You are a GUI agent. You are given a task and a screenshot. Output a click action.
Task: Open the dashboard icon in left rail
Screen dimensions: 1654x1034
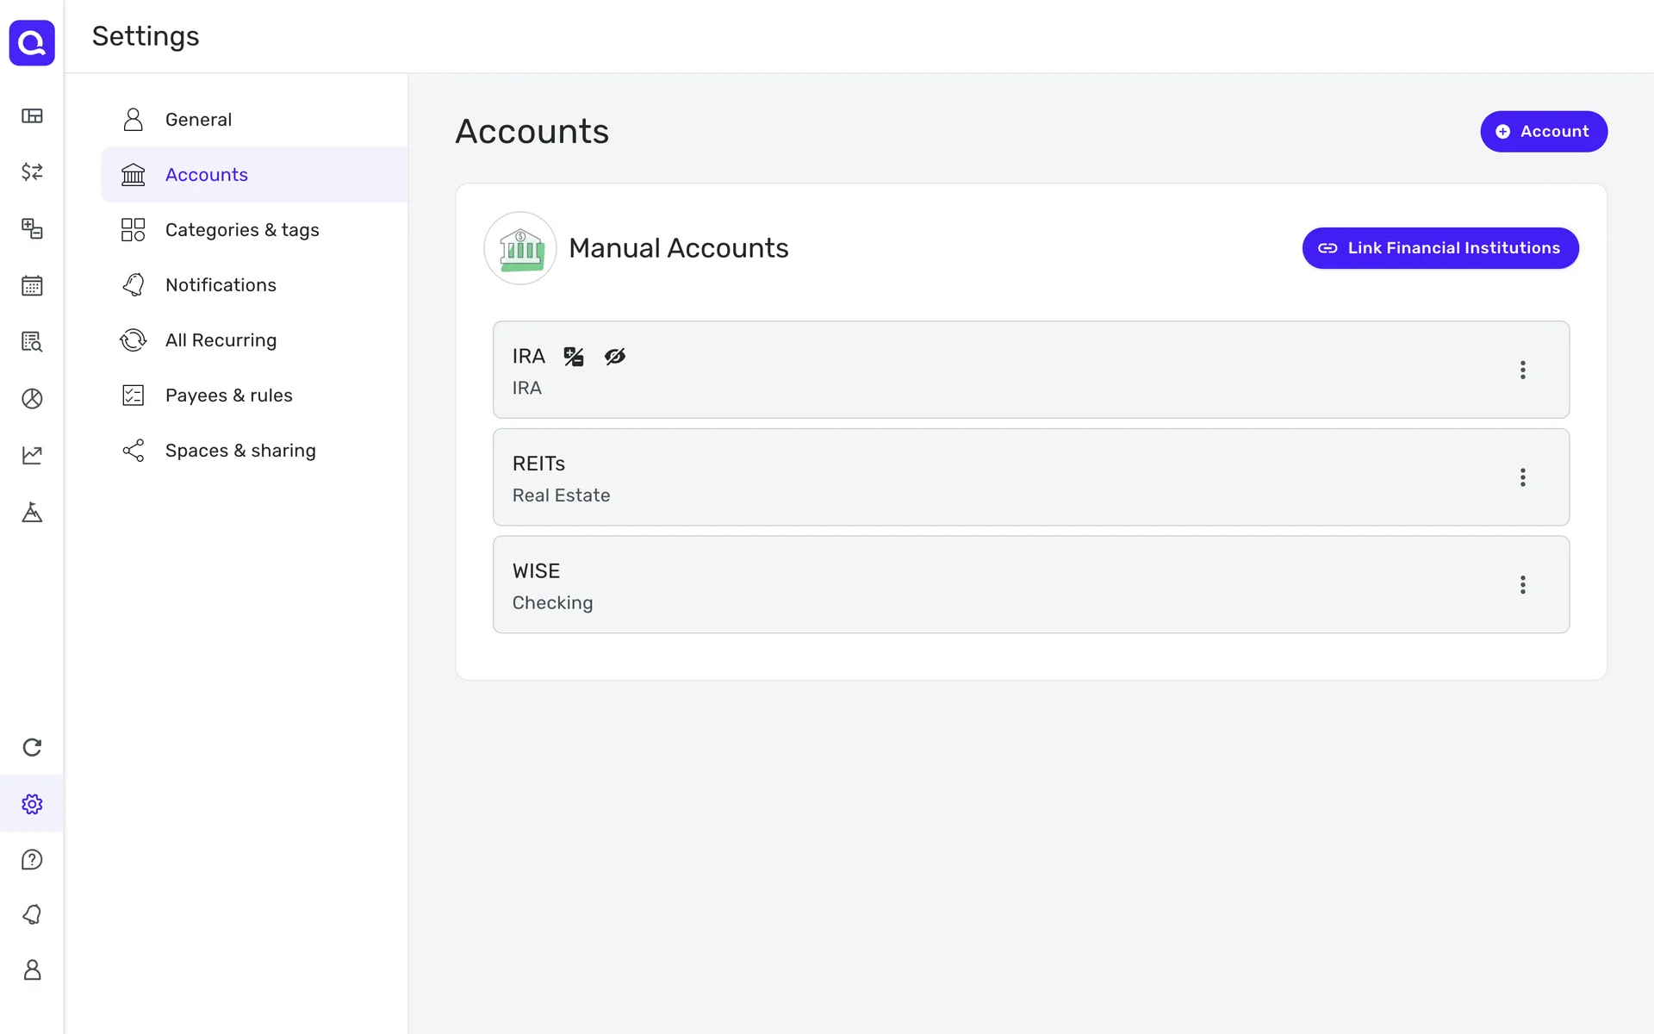32,115
